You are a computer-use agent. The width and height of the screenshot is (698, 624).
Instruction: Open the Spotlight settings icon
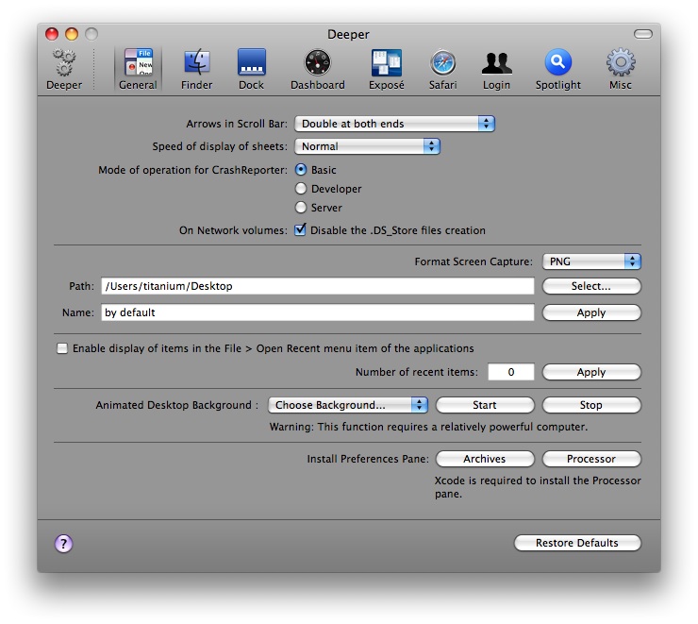point(557,68)
